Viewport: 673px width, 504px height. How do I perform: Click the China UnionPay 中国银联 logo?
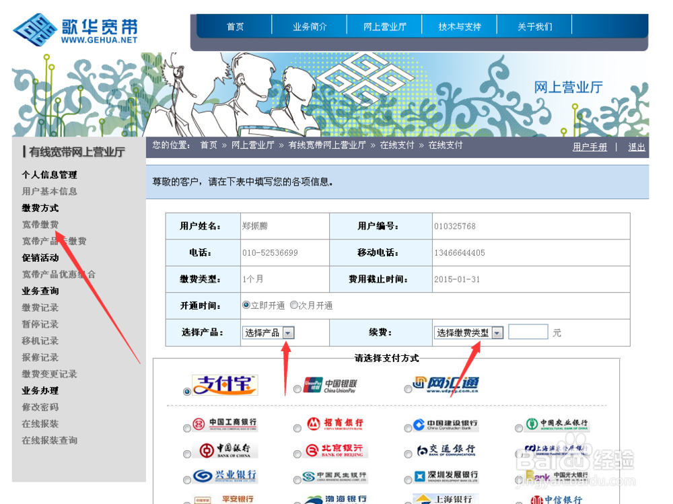coord(330,385)
